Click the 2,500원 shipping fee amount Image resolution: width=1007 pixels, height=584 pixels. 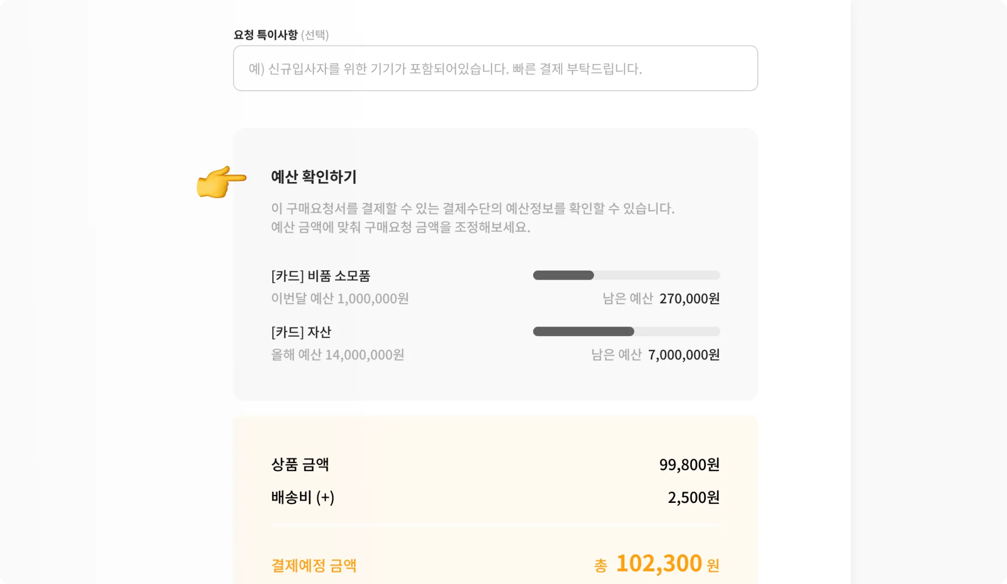(693, 498)
